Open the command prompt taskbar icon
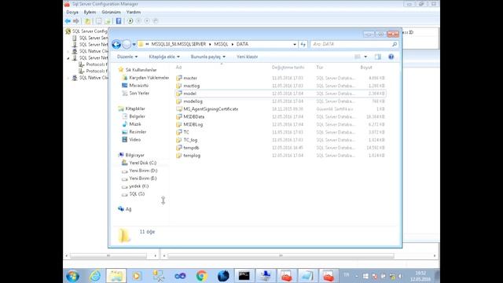The height and width of the screenshot is (283, 503). 244,276
